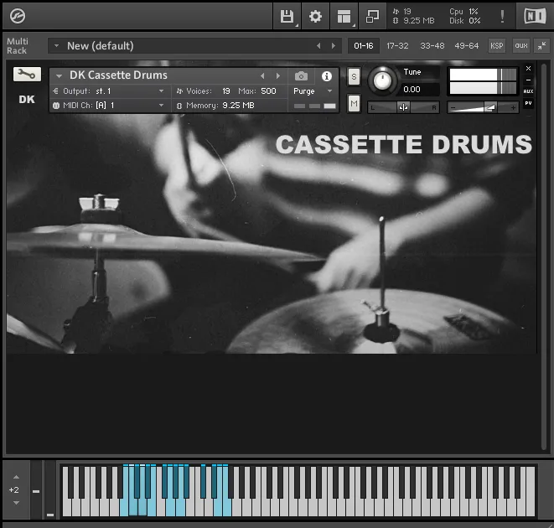Click the camera snapshot view icon
Image resolution: width=554 pixels, height=528 pixels.
pos(301,75)
